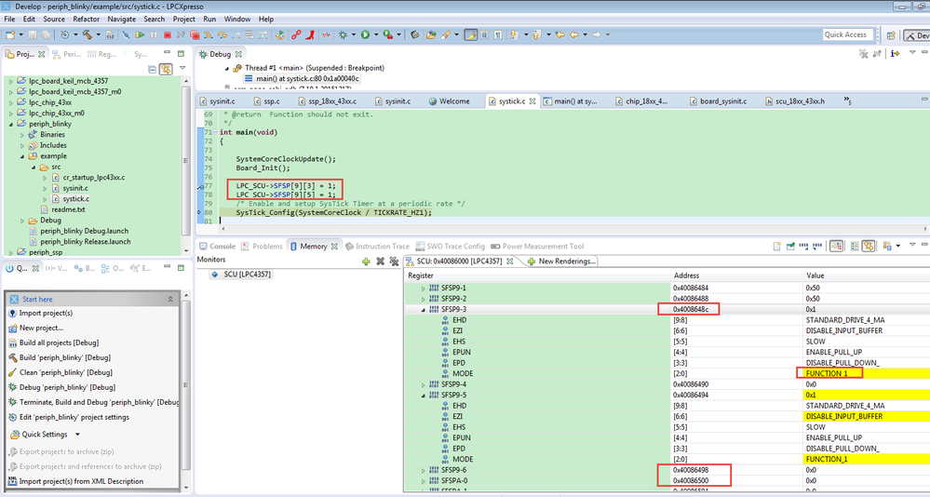
Task: Collapse the SFSP9-3 register row
Action: click(x=424, y=310)
